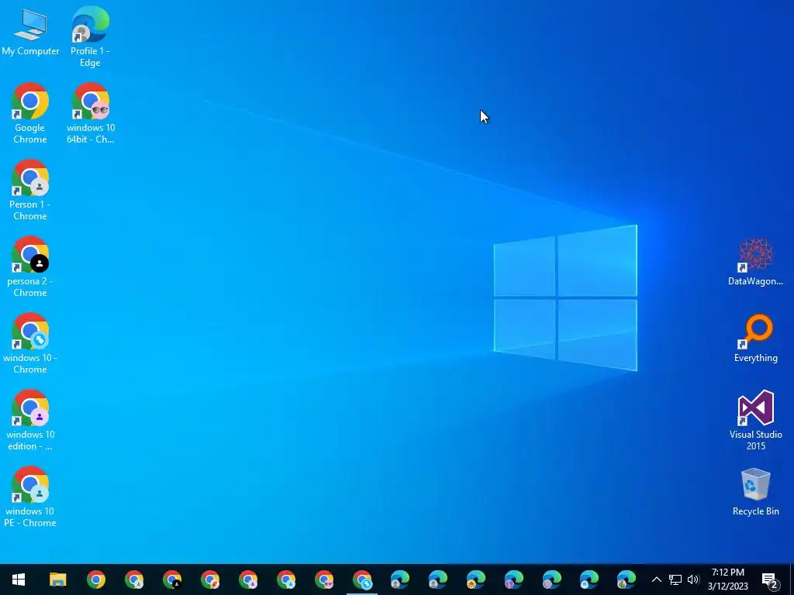This screenshot has width=794, height=595.
Task: Select the persona 2 - Chrome shortcut
Action: click(30, 267)
